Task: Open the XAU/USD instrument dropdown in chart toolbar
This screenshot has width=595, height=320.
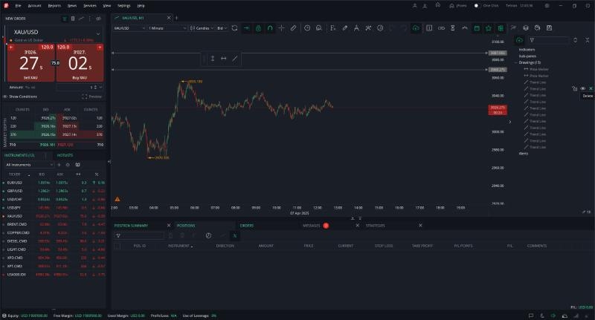Action: pyautogui.click(x=129, y=28)
